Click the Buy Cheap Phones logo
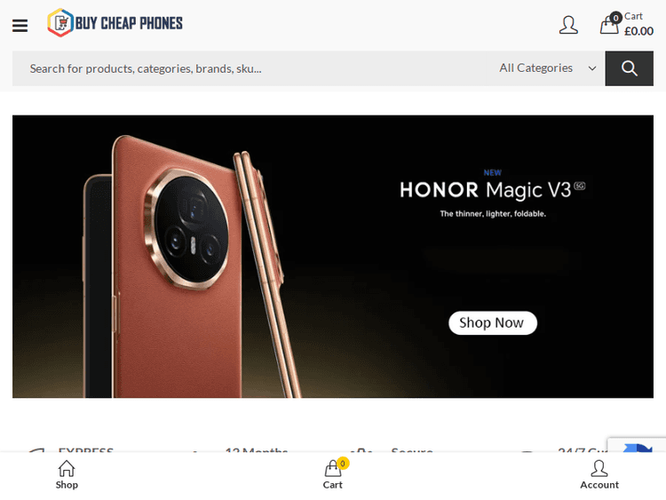 point(115,22)
